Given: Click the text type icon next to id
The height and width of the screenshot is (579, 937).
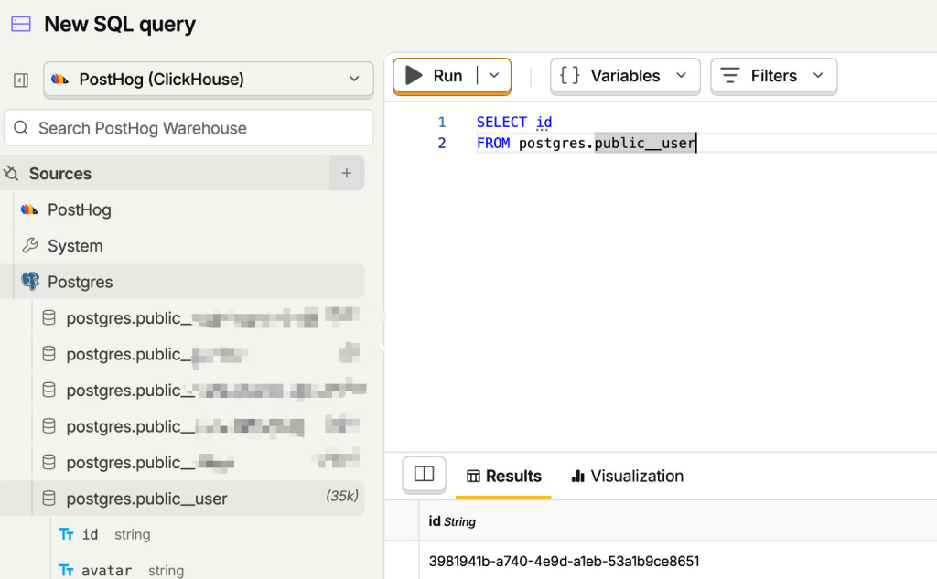Looking at the screenshot, I should click(66, 534).
